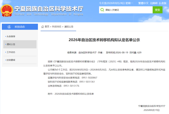
Task: Click the national emblem logo
Action: point(7,11)
